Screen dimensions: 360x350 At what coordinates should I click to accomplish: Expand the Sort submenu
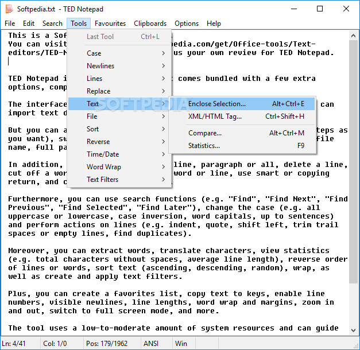(x=119, y=129)
